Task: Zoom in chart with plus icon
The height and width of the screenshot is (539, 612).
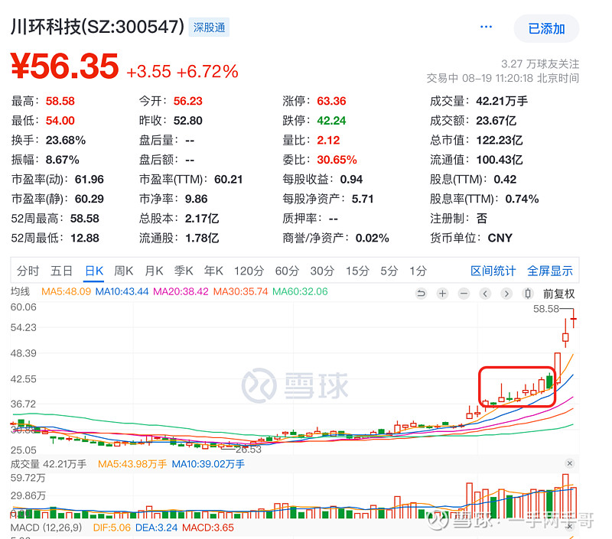Action: click(x=442, y=294)
